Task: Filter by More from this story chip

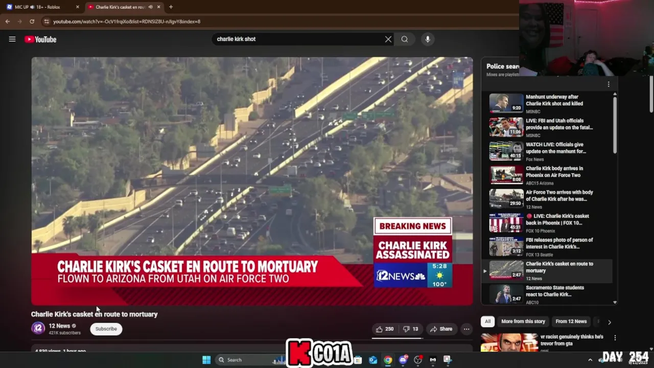Action: click(523, 321)
